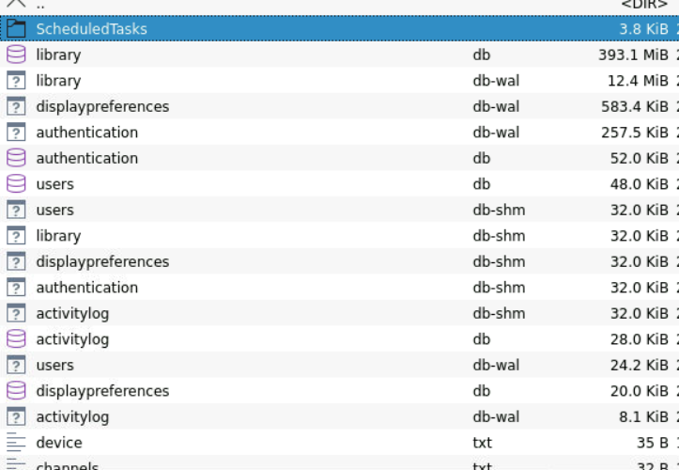Select the channels txt file name
The height and width of the screenshot is (470, 679).
tap(67, 465)
